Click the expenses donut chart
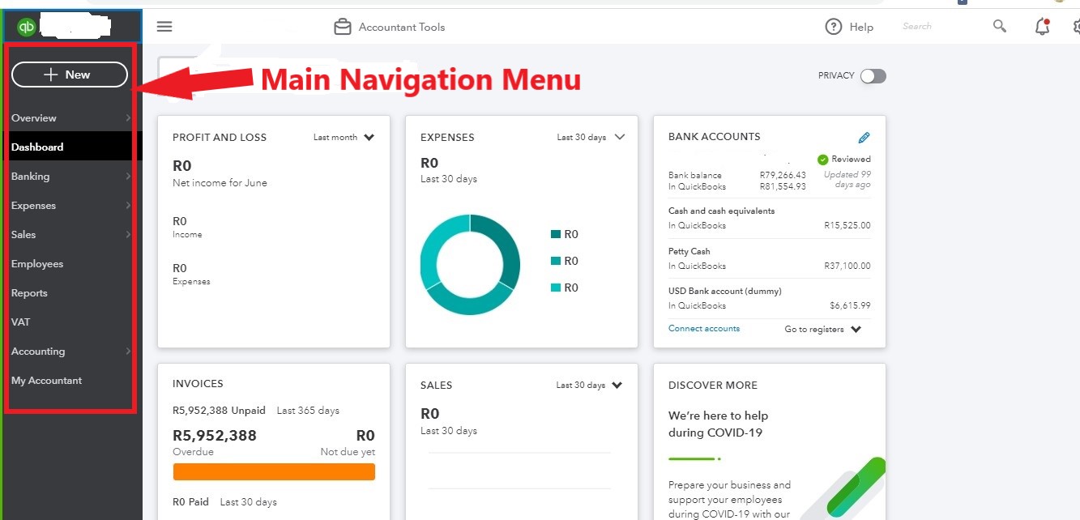This screenshot has width=1080, height=520. click(x=470, y=265)
